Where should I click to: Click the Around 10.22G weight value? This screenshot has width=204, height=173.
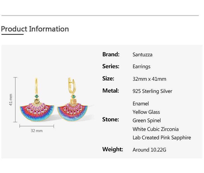(149, 150)
